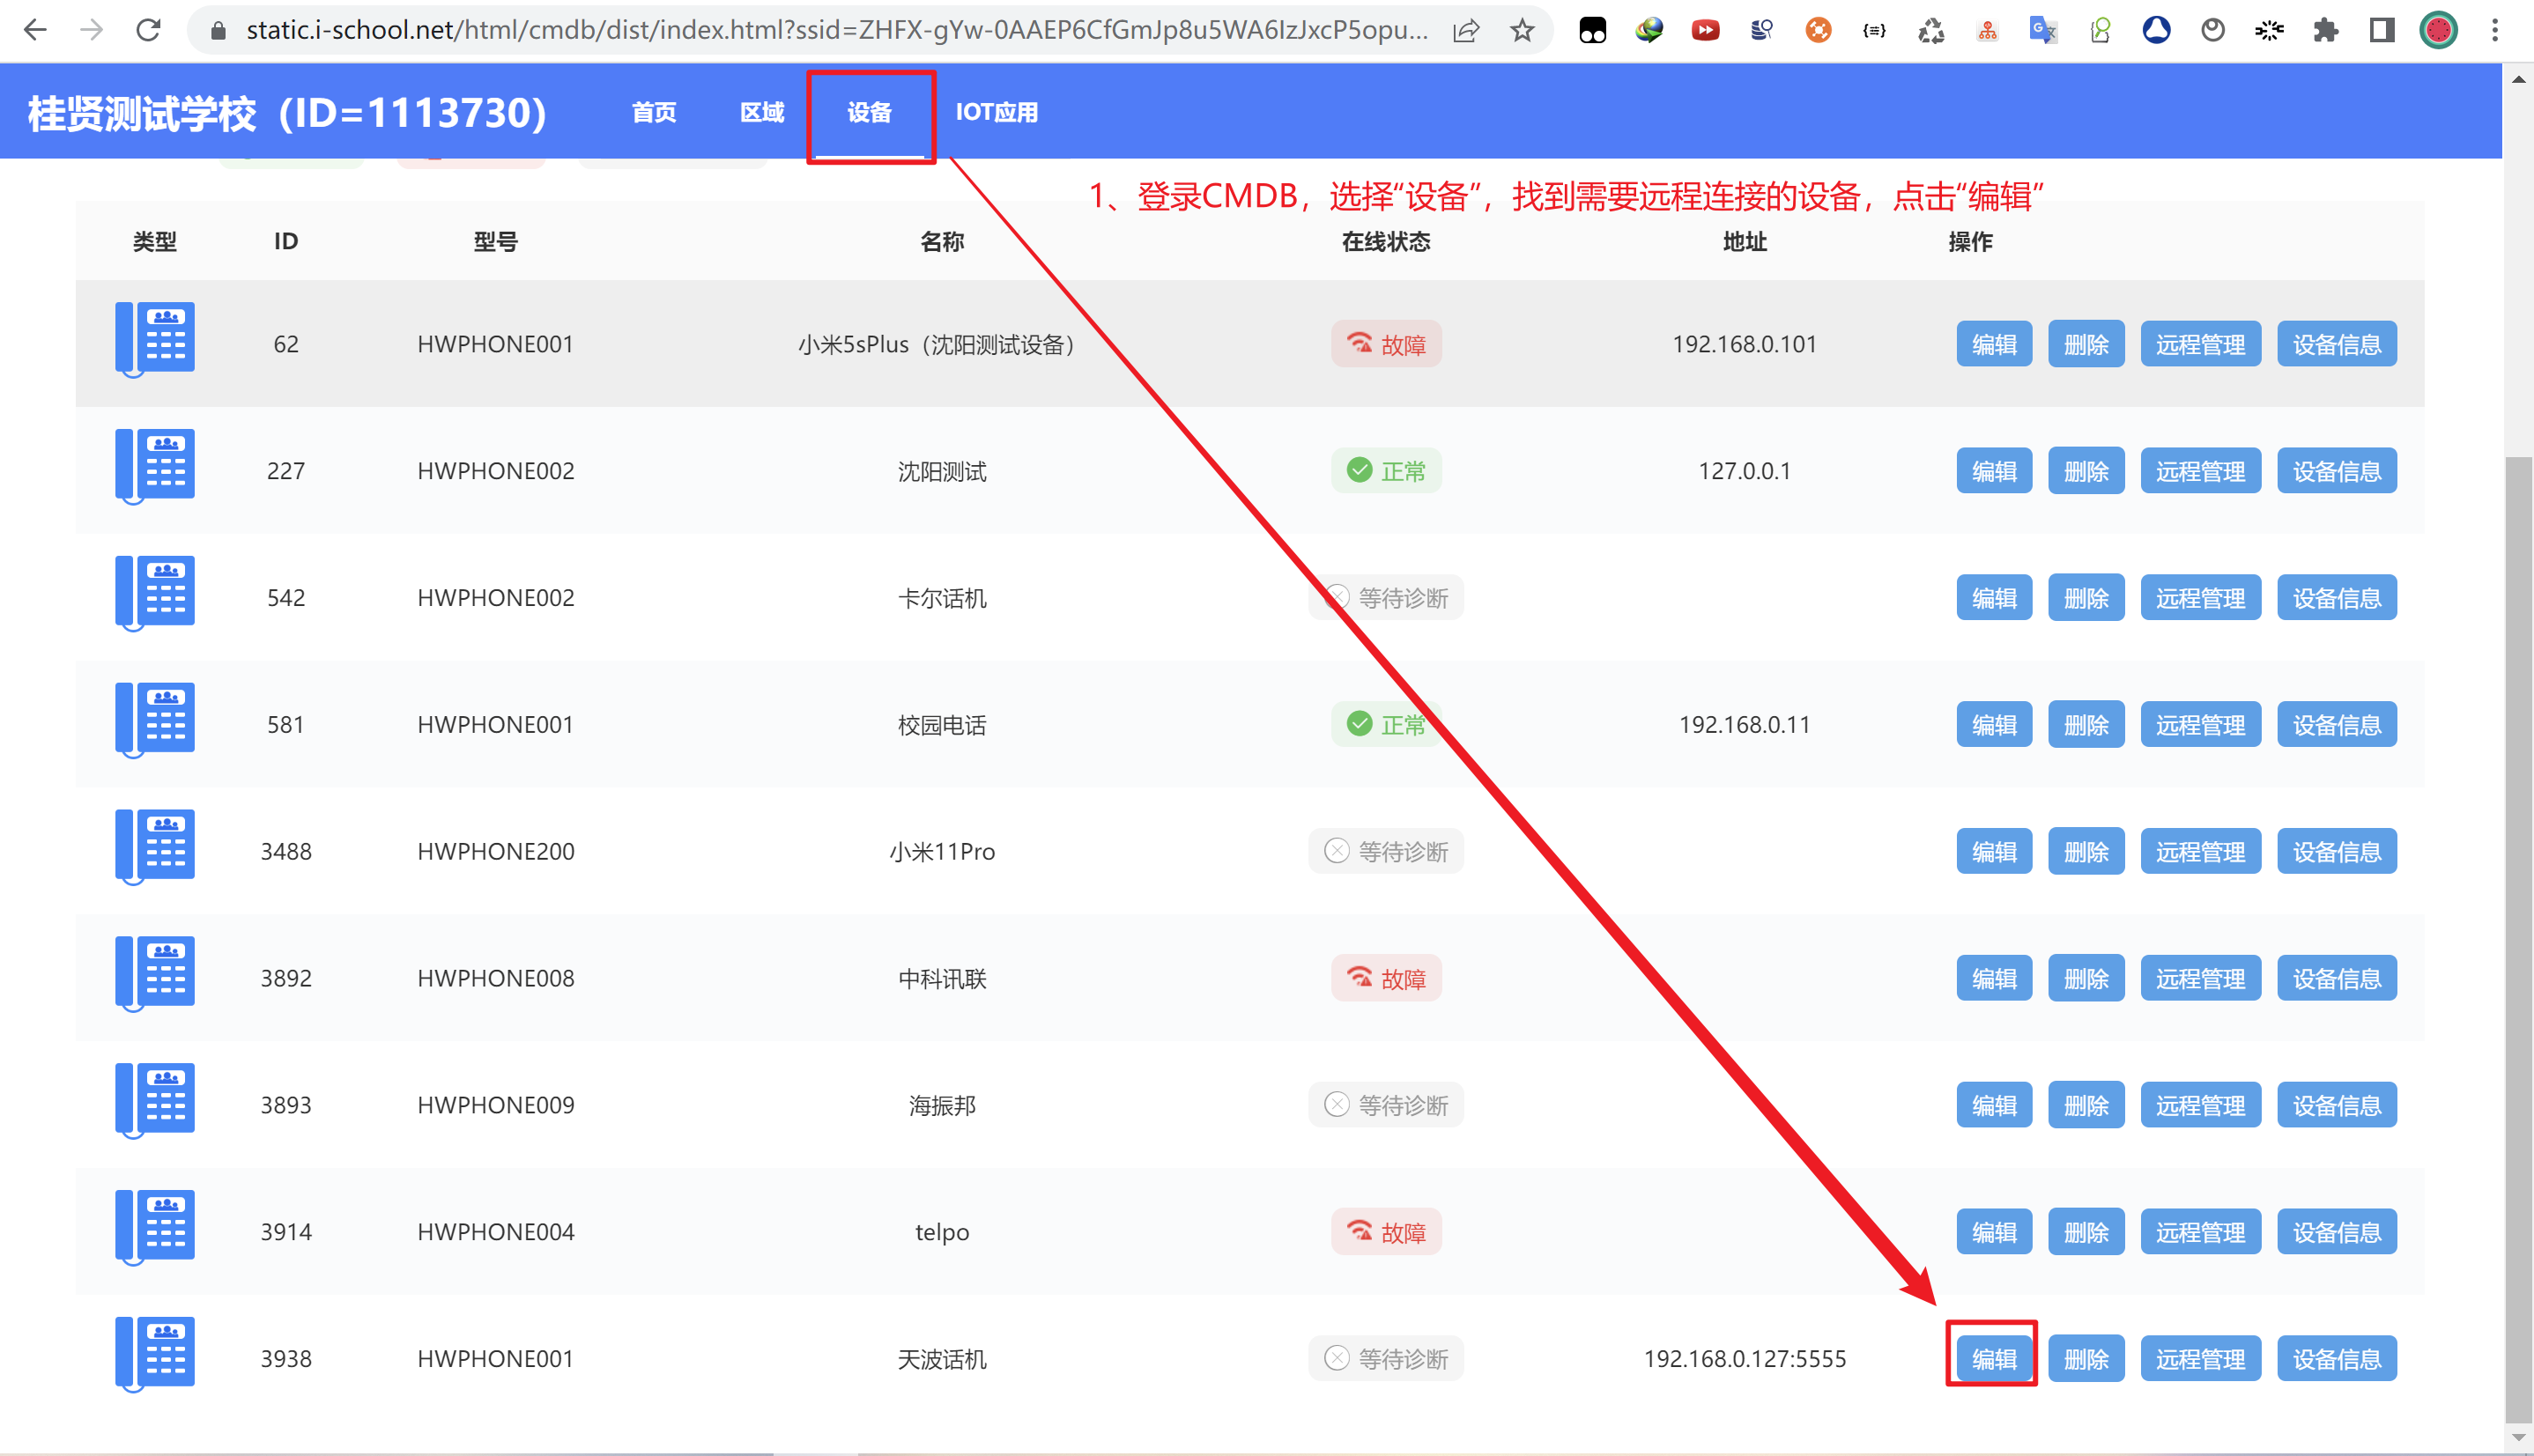Open the 首页 tab
This screenshot has width=2534, height=1456.
pos(654,112)
